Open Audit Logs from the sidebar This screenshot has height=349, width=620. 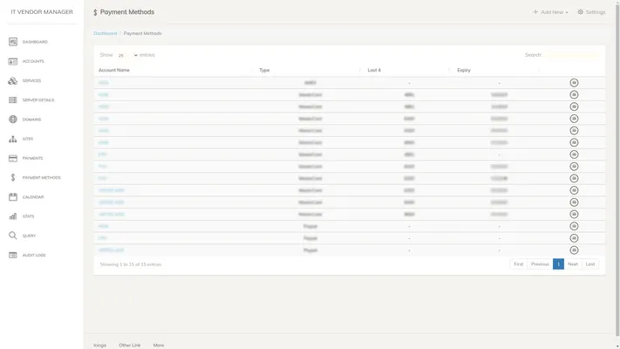13,255
